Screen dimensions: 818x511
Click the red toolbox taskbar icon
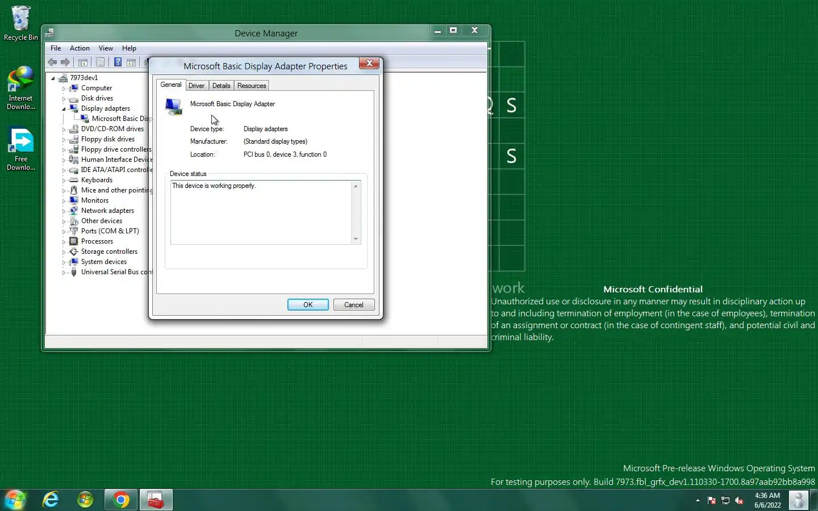[156, 500]
